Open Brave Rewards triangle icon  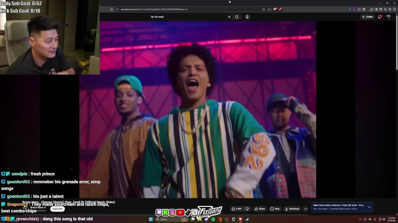(280, 9)
